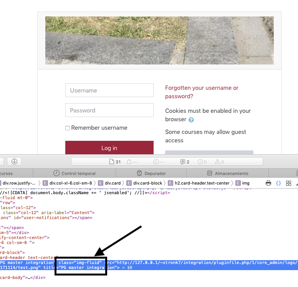Click the red Log in button
The height and width of the screenshot is (287, 298).
click(109, 148)
